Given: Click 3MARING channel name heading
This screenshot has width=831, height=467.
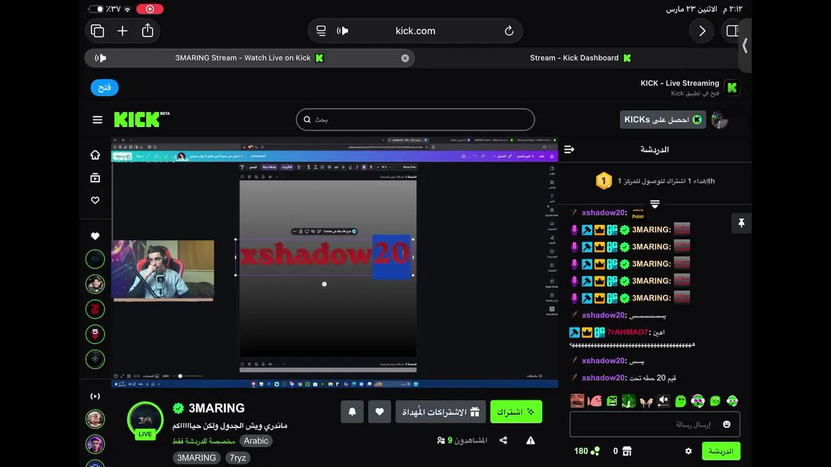Looking at the screenshot, I should (x=216, y=408).
